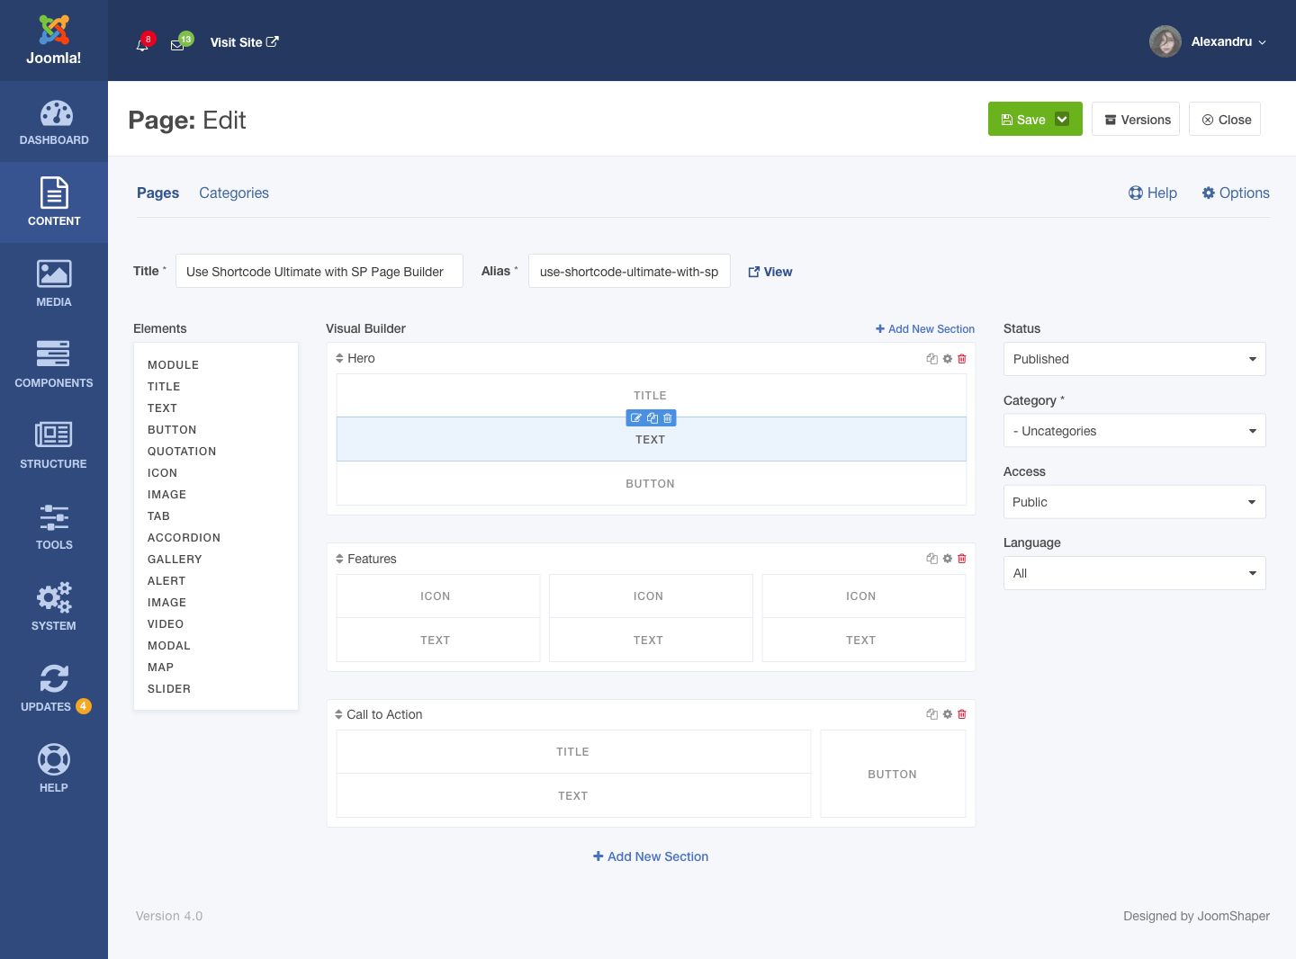This screenshot has width=1296, height=959.
Task: Expand the Status dropdown showing Published
Action: point(1134,359)
